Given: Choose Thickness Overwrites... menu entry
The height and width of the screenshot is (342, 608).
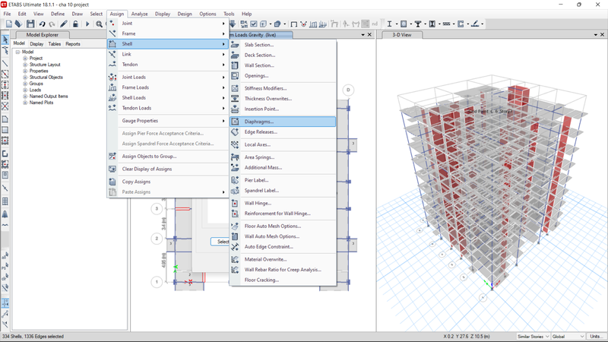Looking at the screenshot, I should point(283,99).
